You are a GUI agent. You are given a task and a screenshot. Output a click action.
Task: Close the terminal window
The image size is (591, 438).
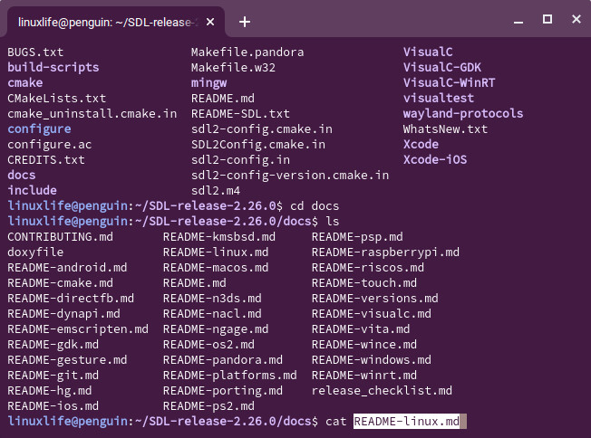pos(574,19)
